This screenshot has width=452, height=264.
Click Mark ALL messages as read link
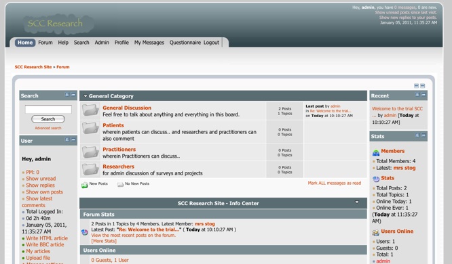[x=335, y=183]
